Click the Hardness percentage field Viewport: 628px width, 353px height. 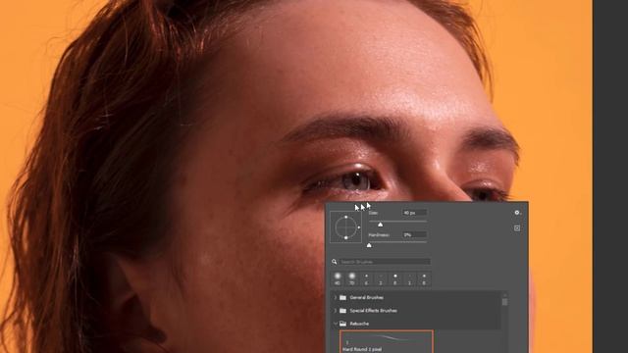[x=414, y=235]
